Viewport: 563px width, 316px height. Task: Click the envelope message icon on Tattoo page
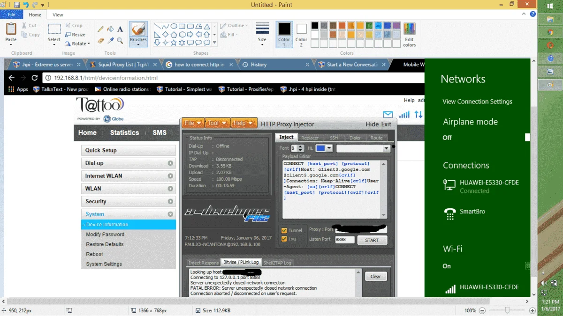tap(388, 114)
